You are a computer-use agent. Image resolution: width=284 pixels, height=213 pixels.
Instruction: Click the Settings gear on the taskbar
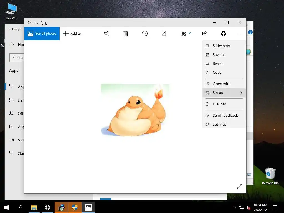pos(48,207)
